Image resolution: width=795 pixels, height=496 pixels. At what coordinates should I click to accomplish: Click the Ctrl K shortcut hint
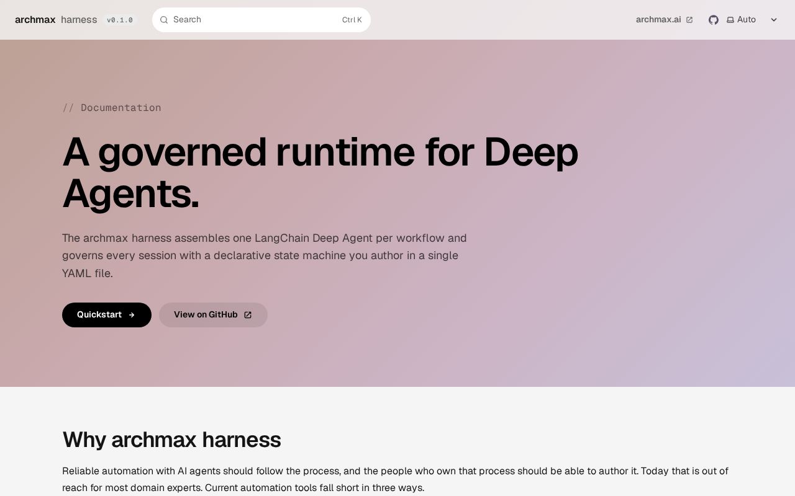point(352,20)
